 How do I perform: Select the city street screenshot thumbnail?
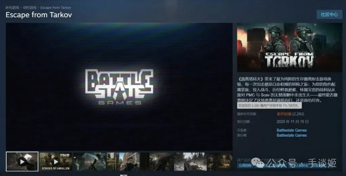(x=123, y=161)
